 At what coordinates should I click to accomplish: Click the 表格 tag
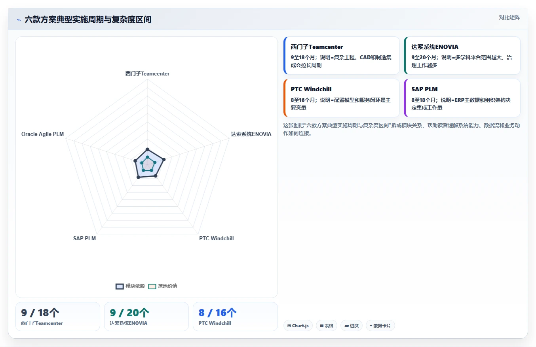coord(327,326)
